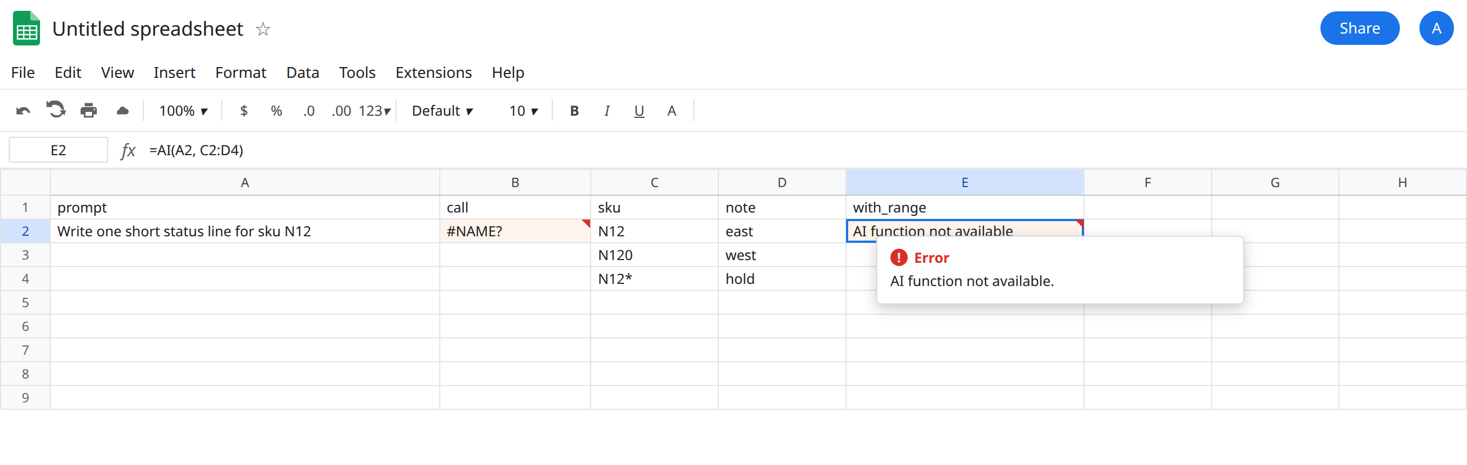
Task: Toggle italic formatting
Action: (607, 111)
